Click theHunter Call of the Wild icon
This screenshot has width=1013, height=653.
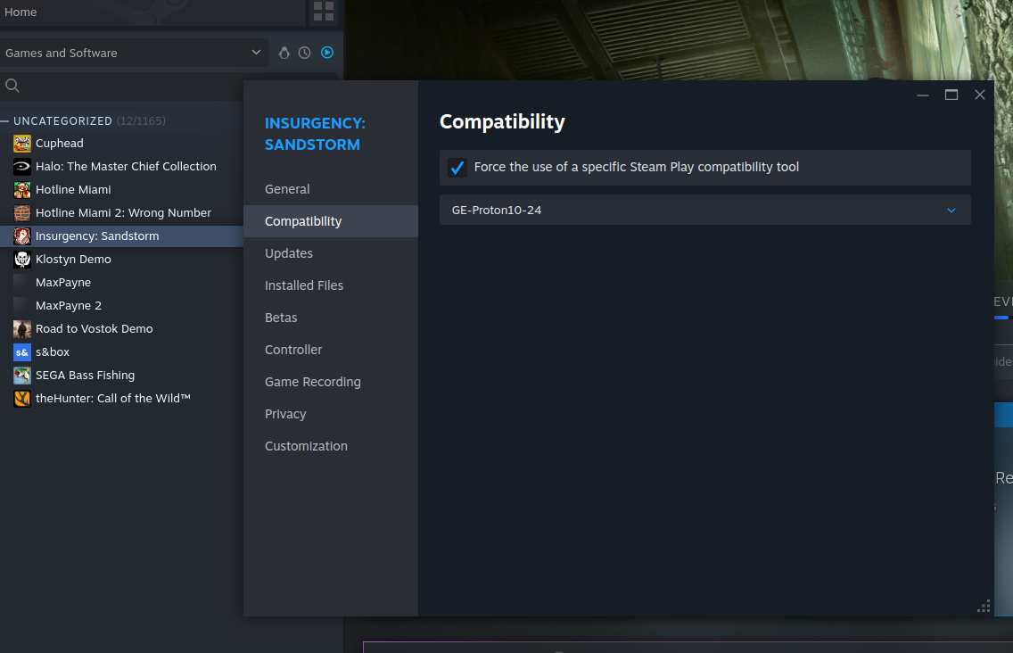click(22, 398)
